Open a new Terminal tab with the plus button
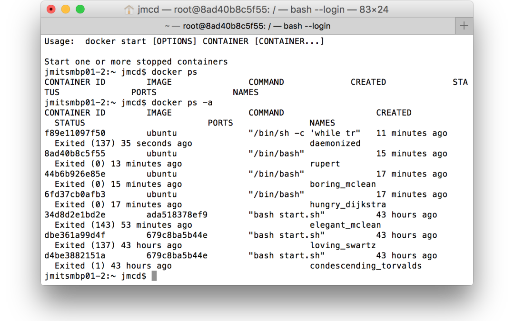This screenshot has width=514, height=321. pos(464,26)
